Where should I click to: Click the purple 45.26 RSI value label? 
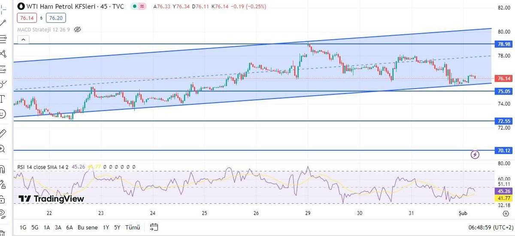coord(503,191)
